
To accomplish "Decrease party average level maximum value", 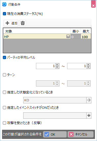I will [88, 67].
